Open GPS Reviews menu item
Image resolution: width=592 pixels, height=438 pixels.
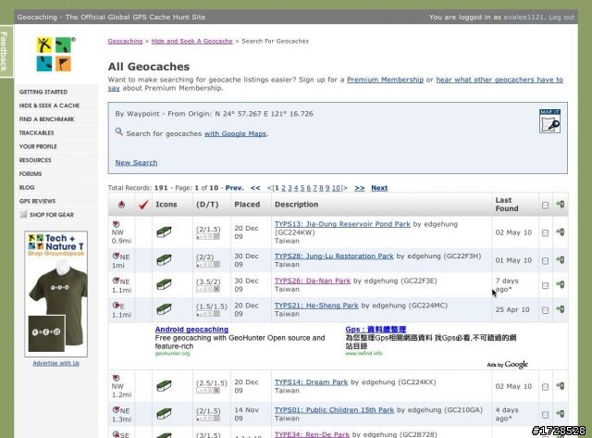37,201
